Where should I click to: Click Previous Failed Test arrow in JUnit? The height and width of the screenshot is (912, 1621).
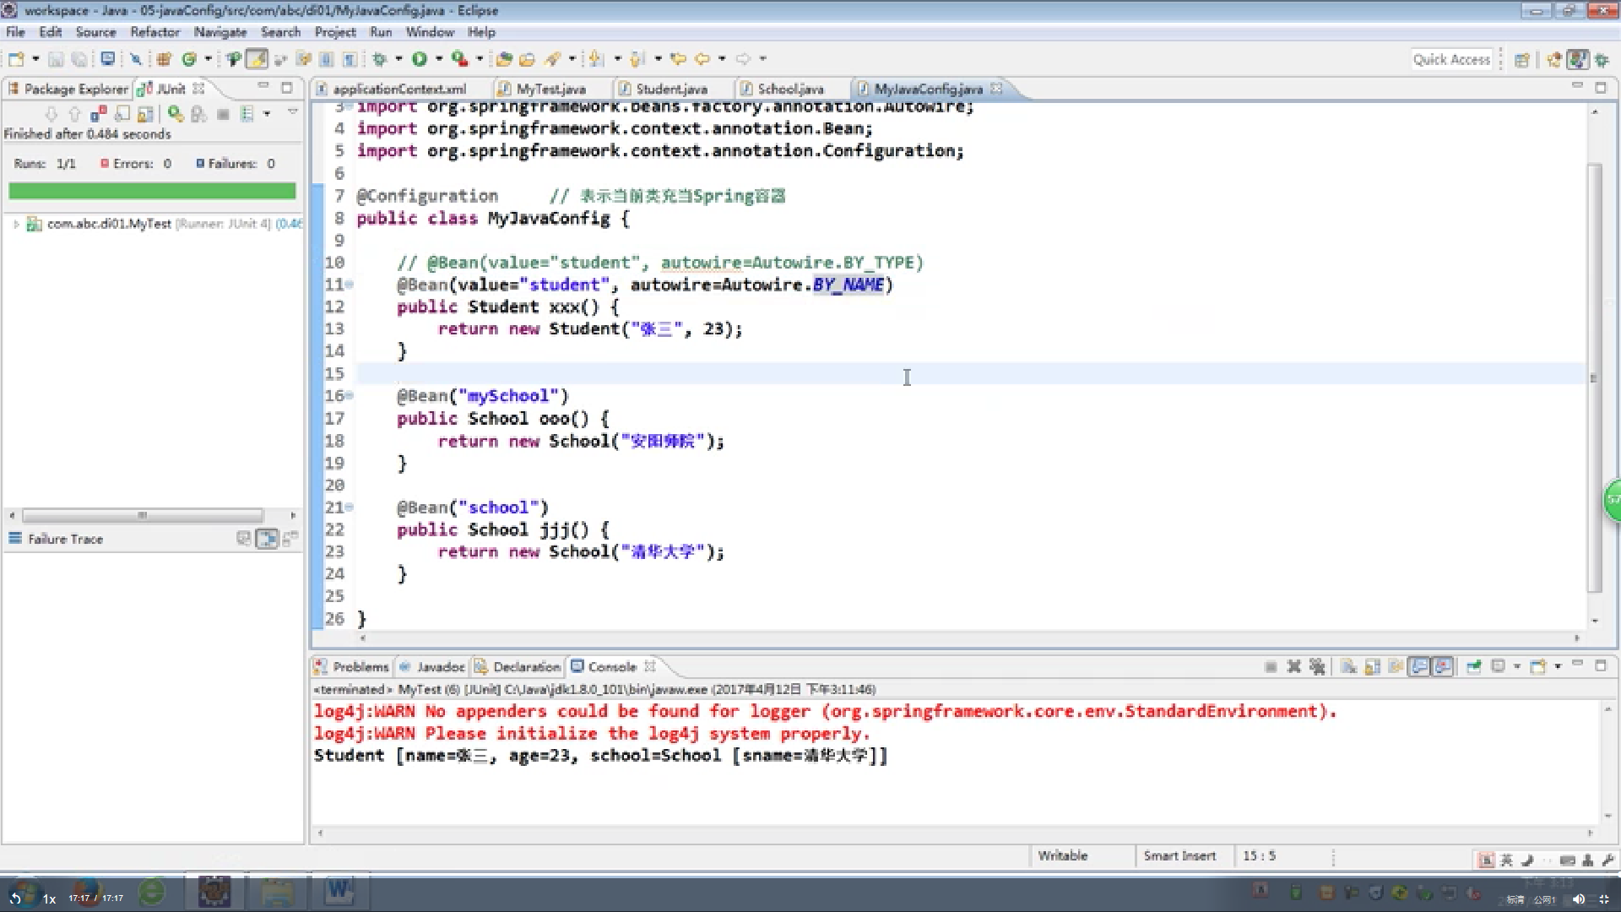(x=74, y=113)
